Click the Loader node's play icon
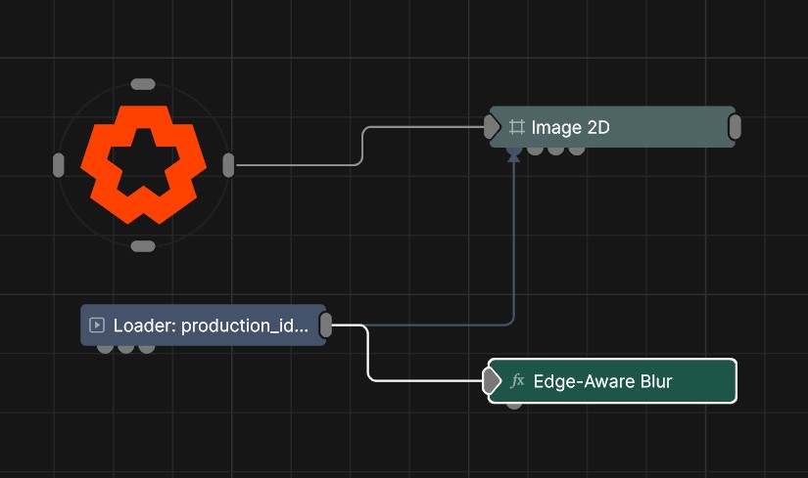Viewport: 808px width, 478px height. tap(97, 326)
